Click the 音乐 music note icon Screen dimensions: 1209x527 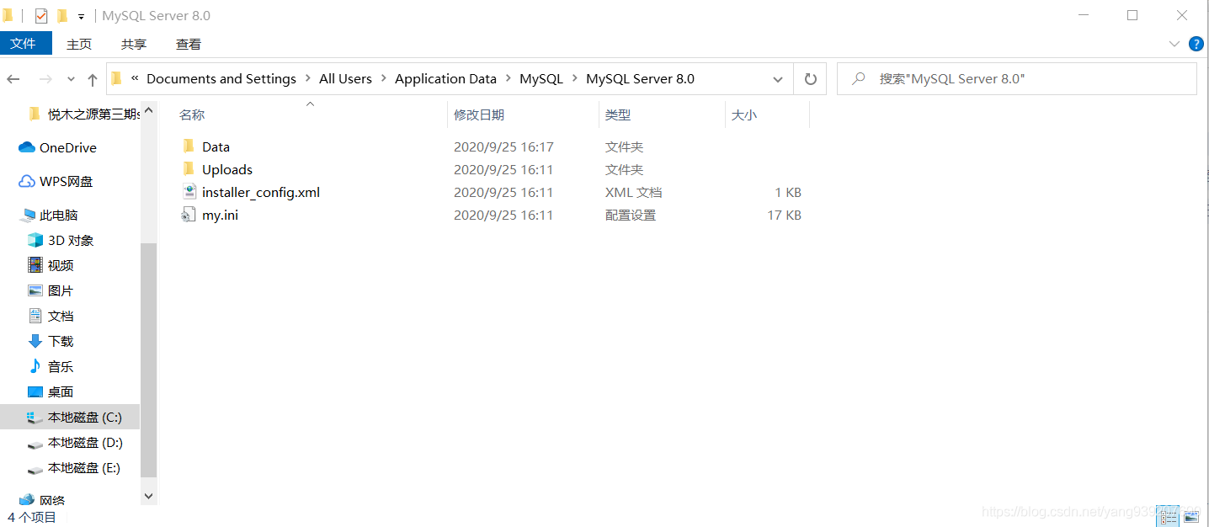point(35,366)
